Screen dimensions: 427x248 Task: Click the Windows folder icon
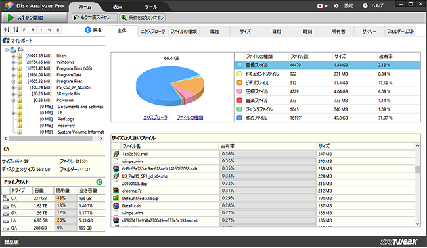click(x=19, y=62)
